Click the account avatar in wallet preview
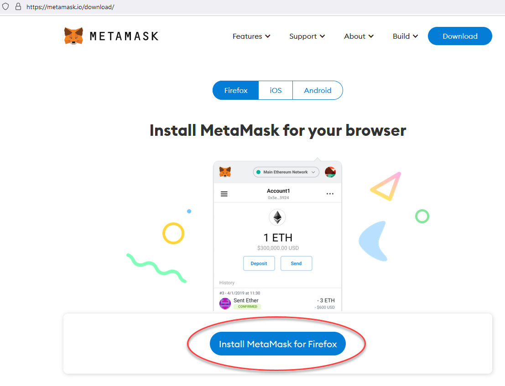This screenshot has width=505, height=386. [x=330, y=172]
